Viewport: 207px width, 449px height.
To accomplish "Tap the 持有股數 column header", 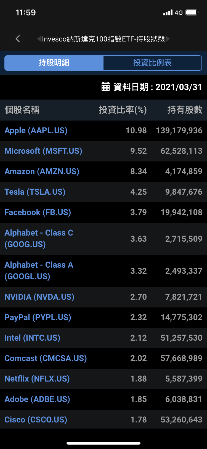I will (185, 110).
